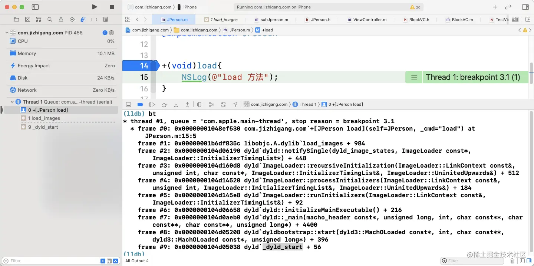Open the test navigator diamond tab
This screenshot has width=534, height=266.
click(72, 19)
